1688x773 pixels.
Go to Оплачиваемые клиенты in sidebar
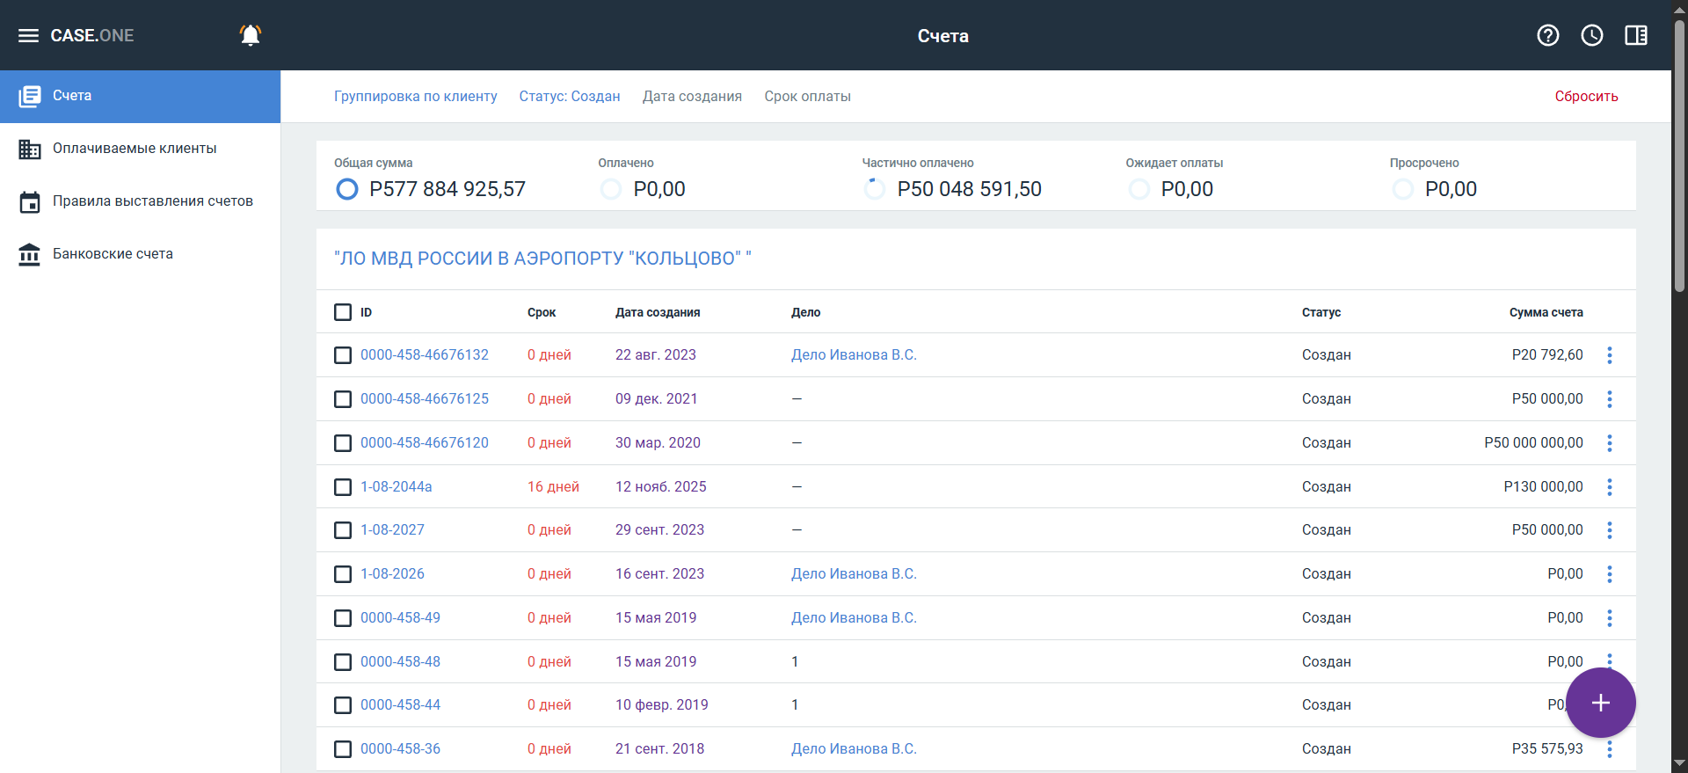[x=135, y=149]
